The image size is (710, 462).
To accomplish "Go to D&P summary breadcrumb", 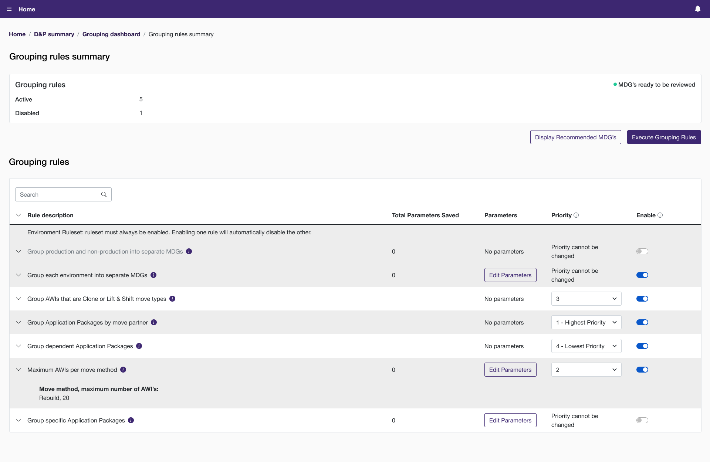I will [54, 34].
